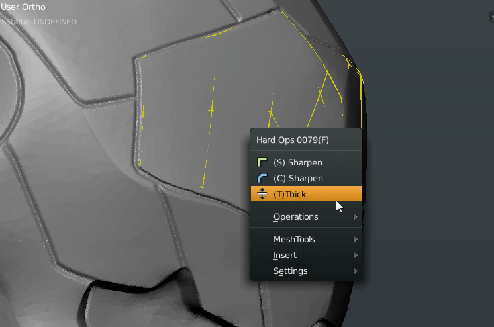Click the (T)Thick arrows icon
The height and width of the screenshot is (327, 494).
261,194
